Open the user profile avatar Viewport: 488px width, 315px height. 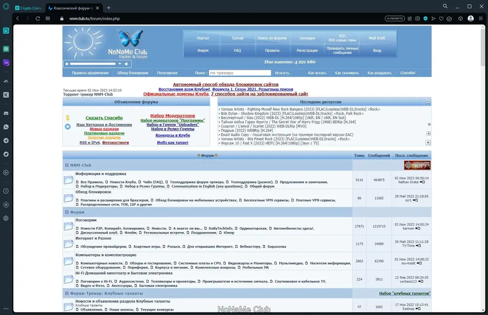click(x=470, y=19)
